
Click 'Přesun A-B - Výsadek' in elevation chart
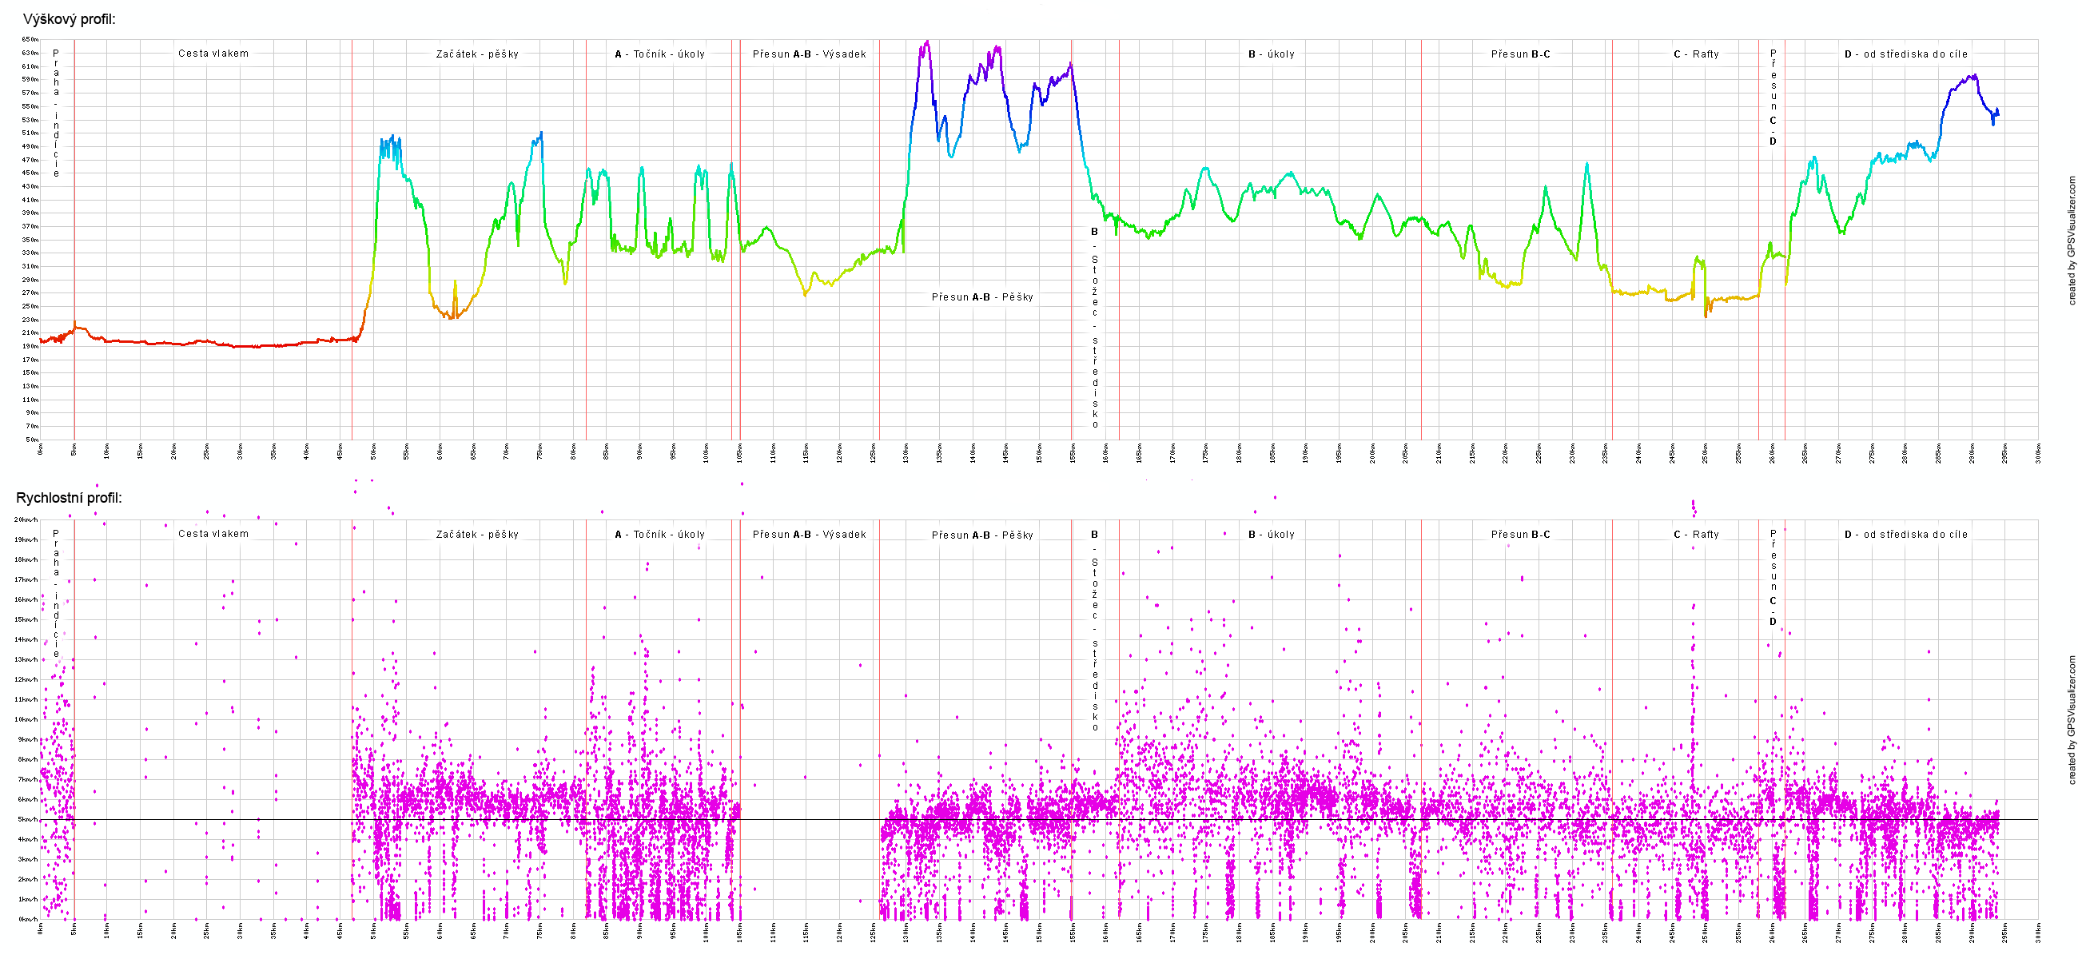(808, 54)
